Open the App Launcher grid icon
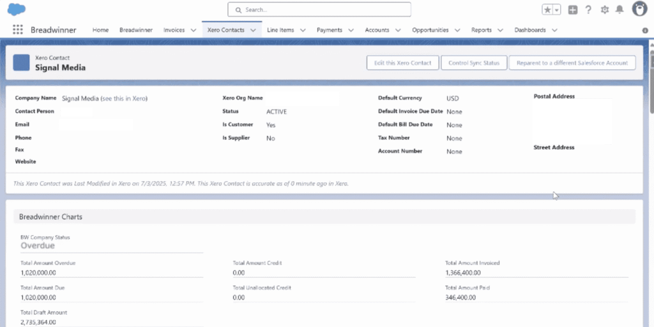The image size is (654, 327). 17,29
